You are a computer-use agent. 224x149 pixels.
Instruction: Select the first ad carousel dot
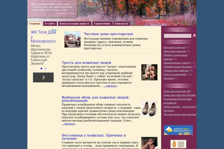pos(41,69)
